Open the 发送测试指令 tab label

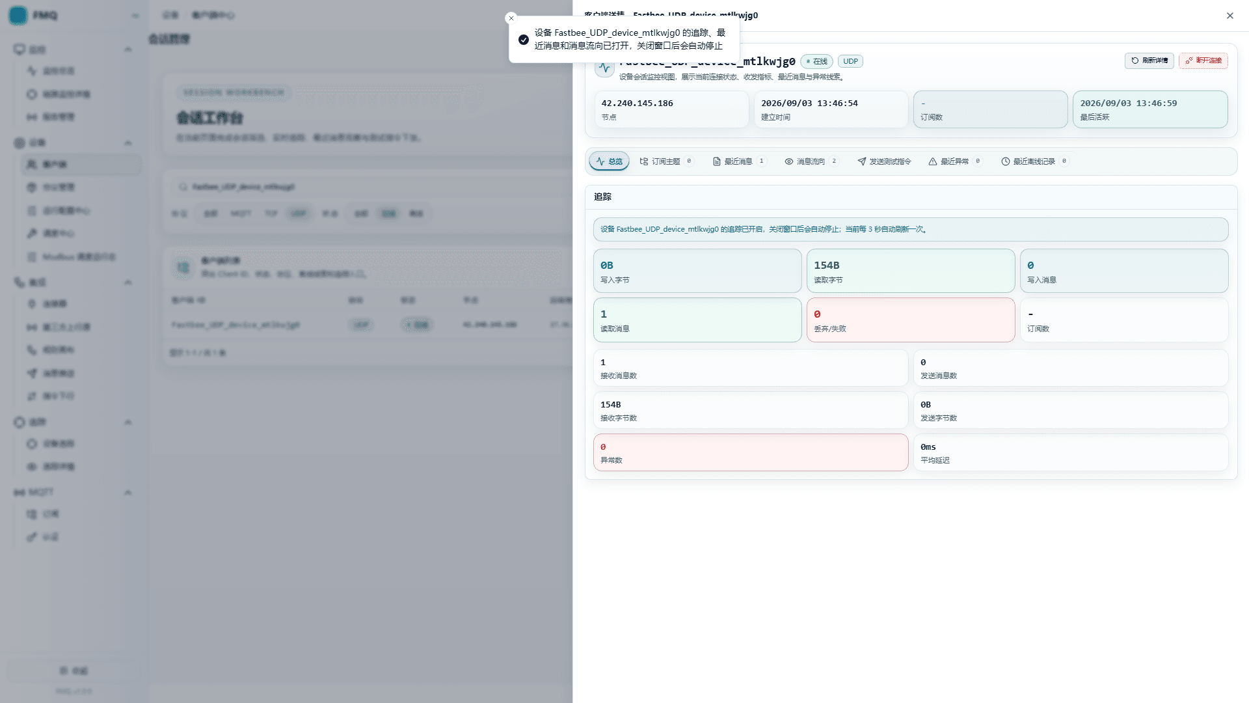pos(891,161)
